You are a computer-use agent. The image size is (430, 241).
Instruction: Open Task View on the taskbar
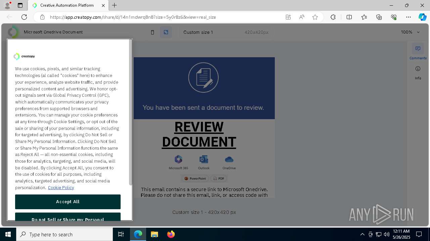point(121,234)
